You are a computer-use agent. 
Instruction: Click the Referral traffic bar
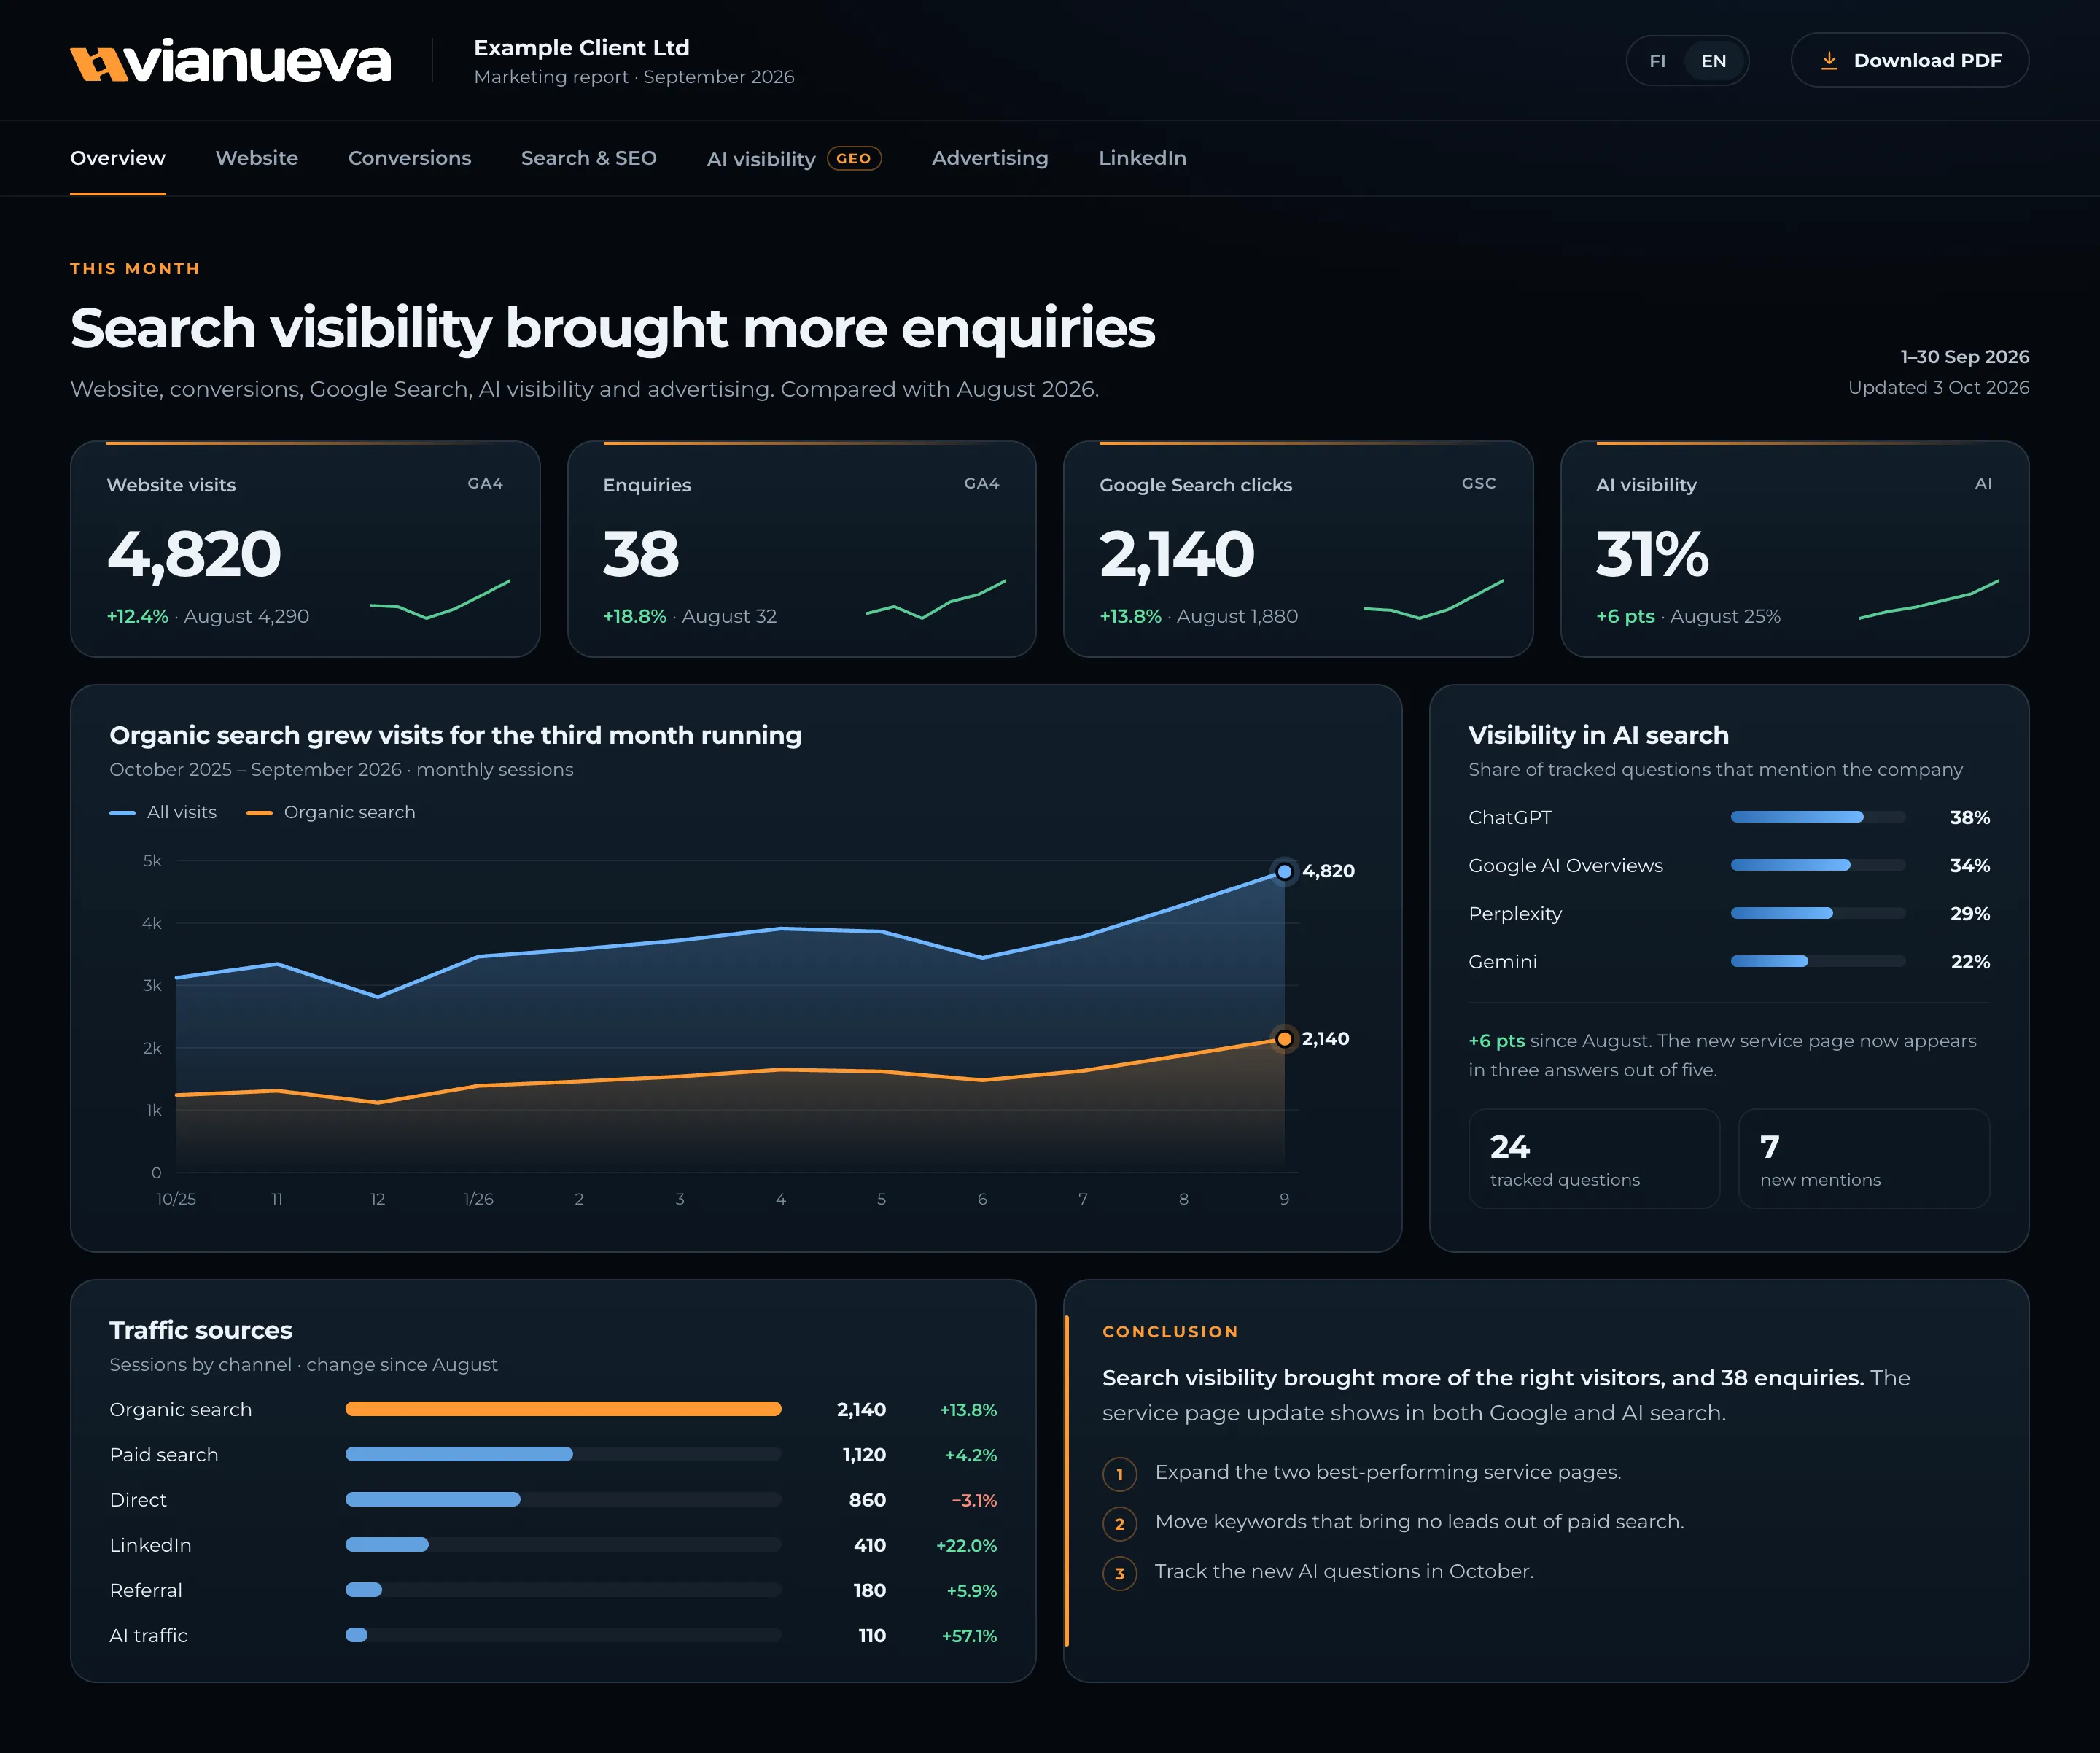[x=563, y=1590]
